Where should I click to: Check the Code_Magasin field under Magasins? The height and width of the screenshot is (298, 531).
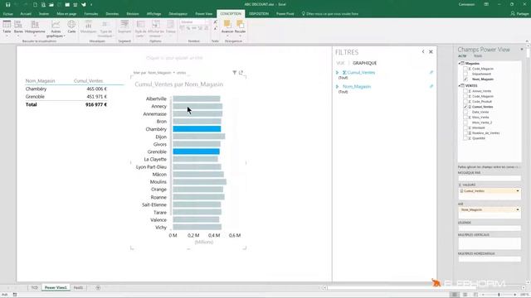point(465,69)
